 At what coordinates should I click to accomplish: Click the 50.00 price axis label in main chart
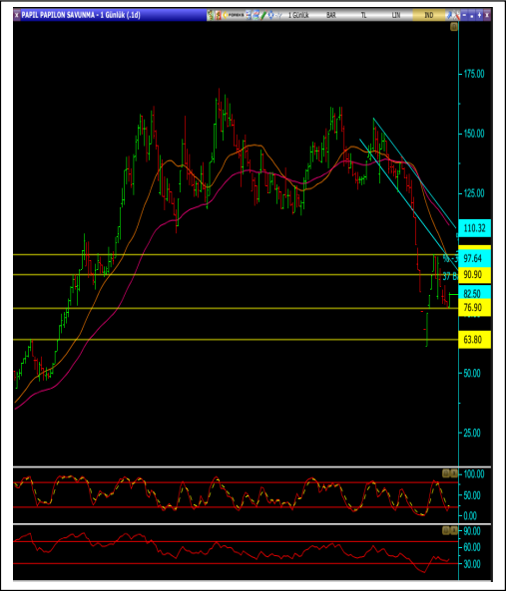pyautogui.click(x=472, y=373)
